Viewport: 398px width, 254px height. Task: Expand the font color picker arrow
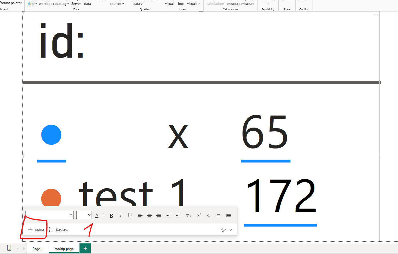(x=102, y=216)
